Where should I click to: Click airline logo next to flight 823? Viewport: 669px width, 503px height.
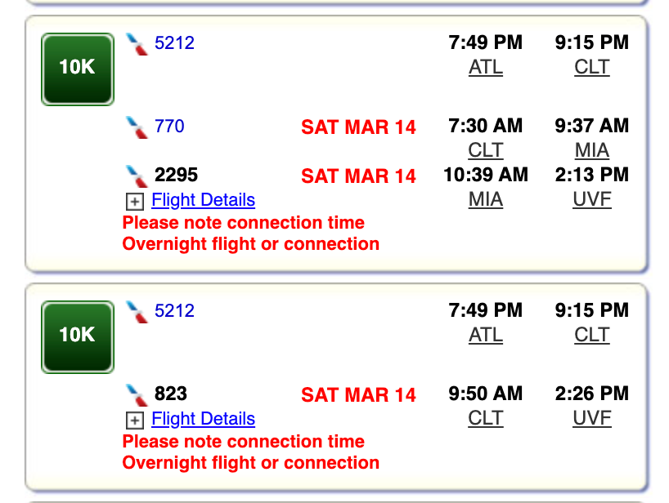[x=137, y=394]
